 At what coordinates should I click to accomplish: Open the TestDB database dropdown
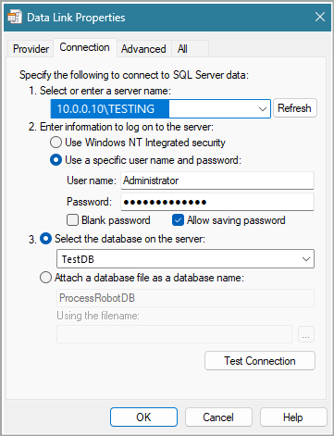pyautogui.click(x=185, y=259)
